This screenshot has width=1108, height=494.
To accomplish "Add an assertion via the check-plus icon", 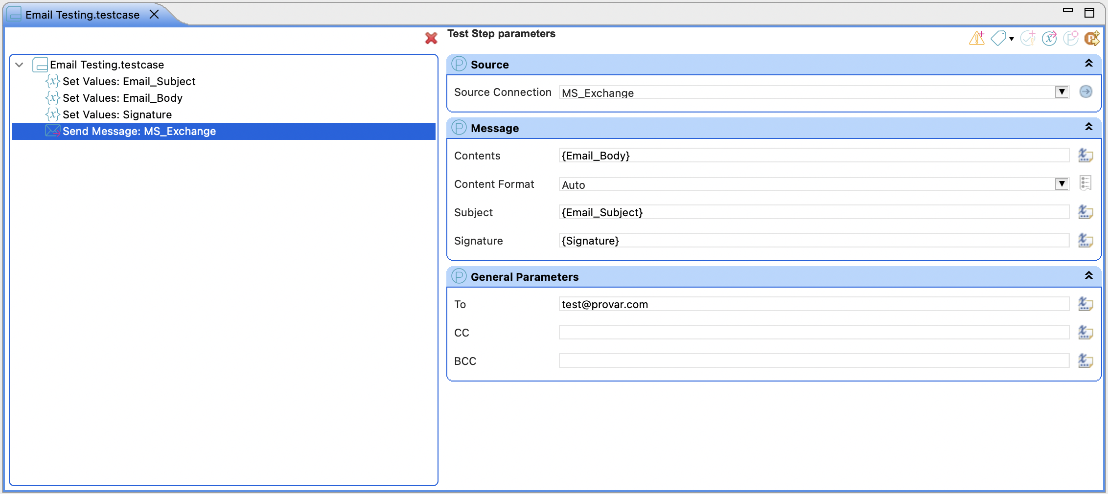I will (1028, 38).
